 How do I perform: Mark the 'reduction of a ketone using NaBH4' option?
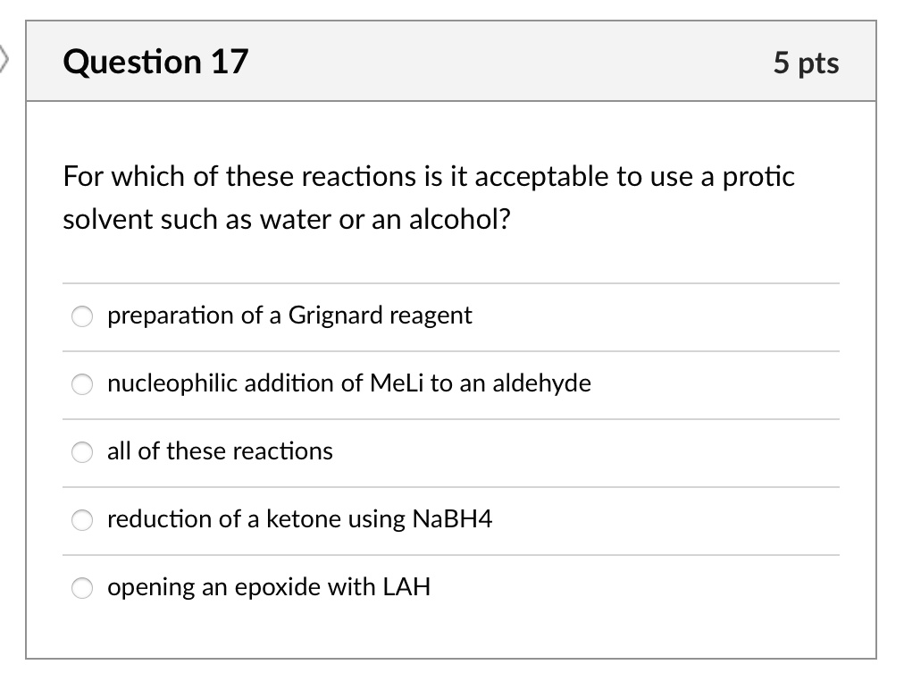(x=81, y=520)
